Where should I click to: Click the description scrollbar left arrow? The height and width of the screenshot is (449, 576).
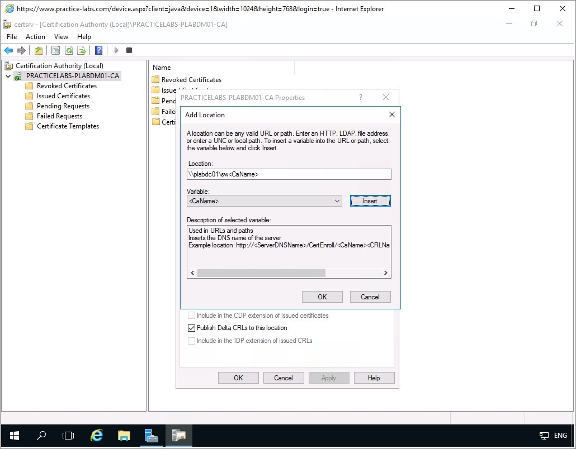(192, 273)
